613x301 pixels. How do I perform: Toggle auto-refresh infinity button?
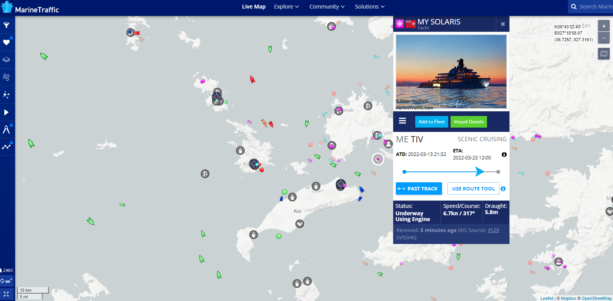pyautogui.click(x=7, y=281)
